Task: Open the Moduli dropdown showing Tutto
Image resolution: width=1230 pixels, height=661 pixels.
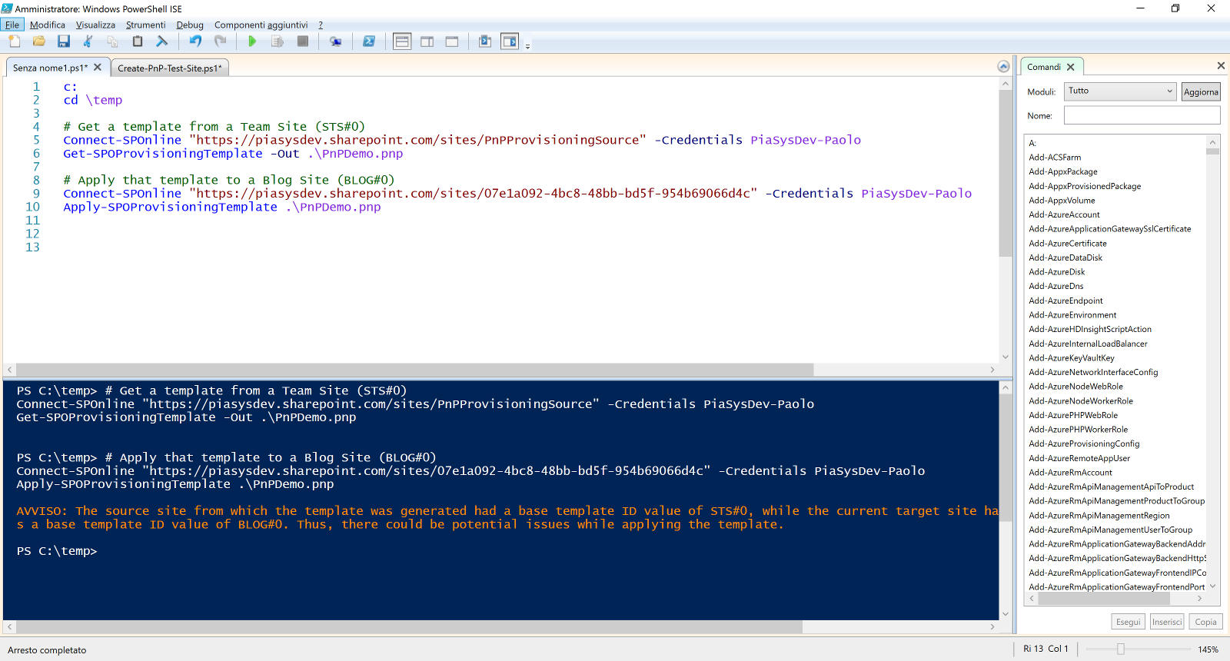Action: tap(1120, 91)
